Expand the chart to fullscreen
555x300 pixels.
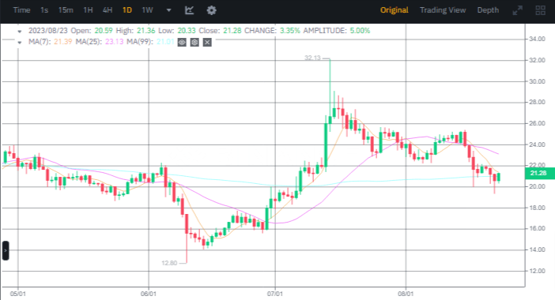(x=518, y=10)
